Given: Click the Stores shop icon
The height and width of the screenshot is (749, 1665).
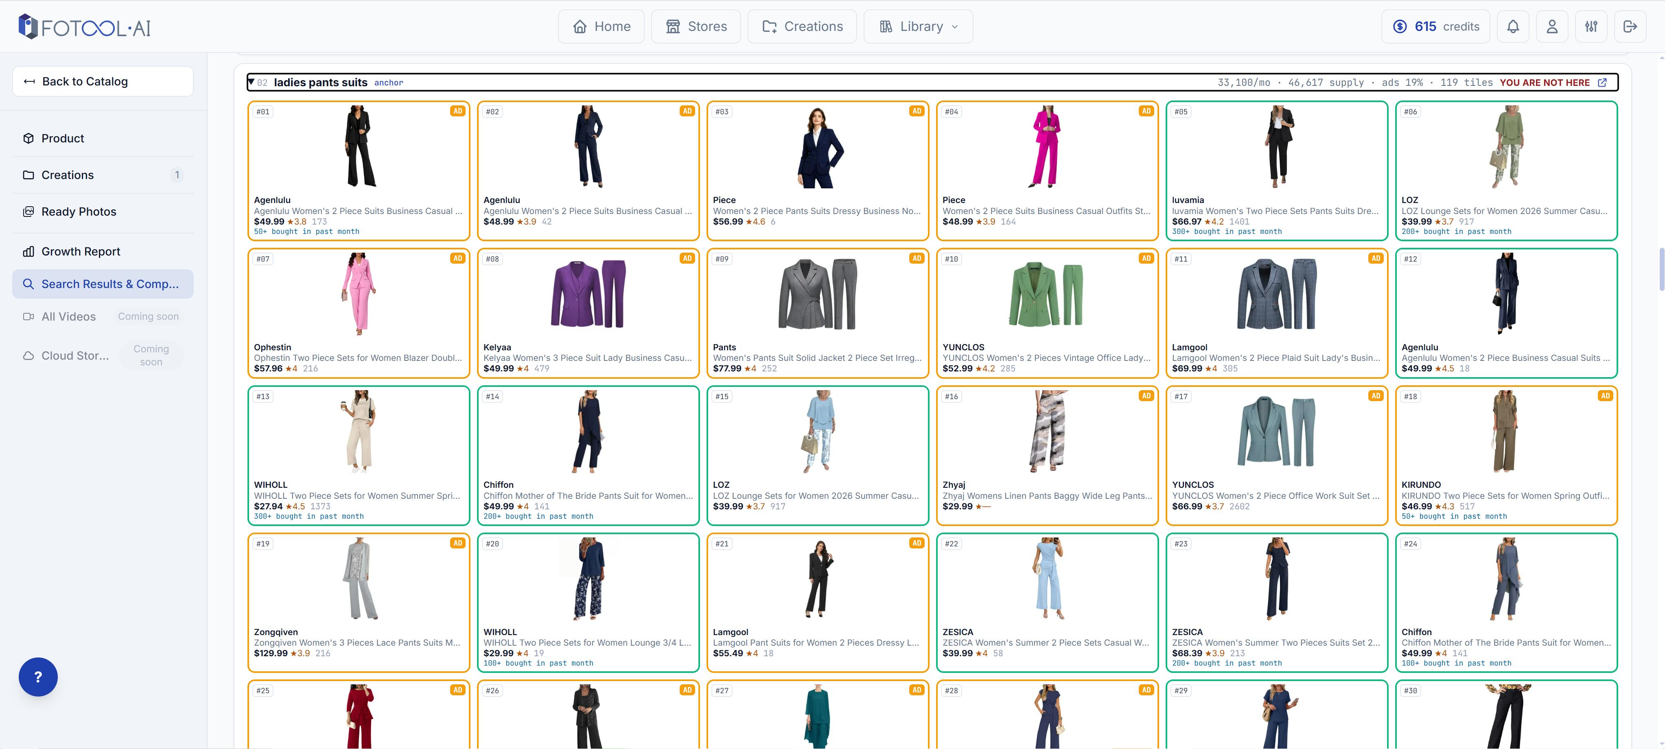Looking at the screenshot, I should coord(673,26).
